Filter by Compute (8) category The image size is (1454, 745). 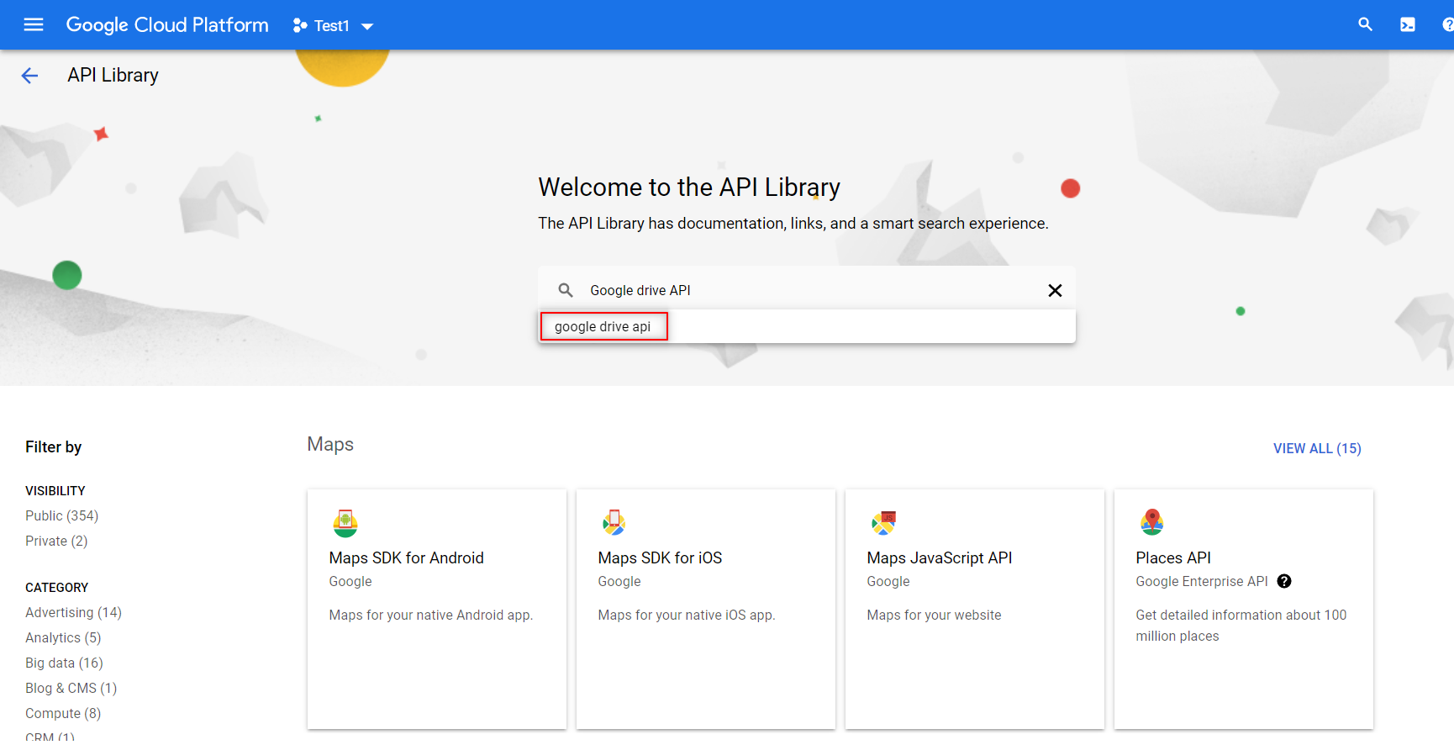[x=63, y=713]
